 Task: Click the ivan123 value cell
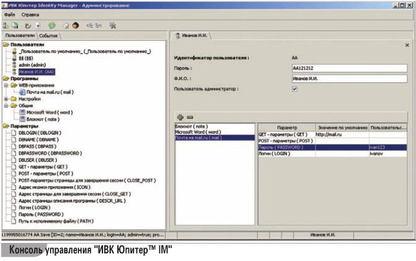click(x=388, y=147)
